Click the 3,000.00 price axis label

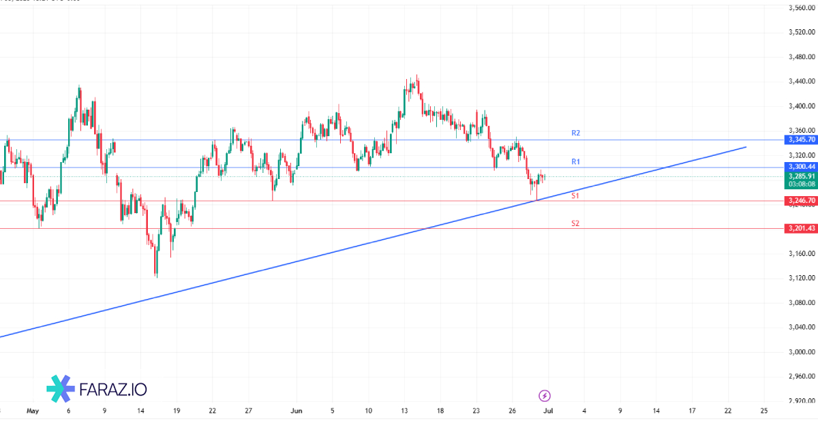point(802,352)
